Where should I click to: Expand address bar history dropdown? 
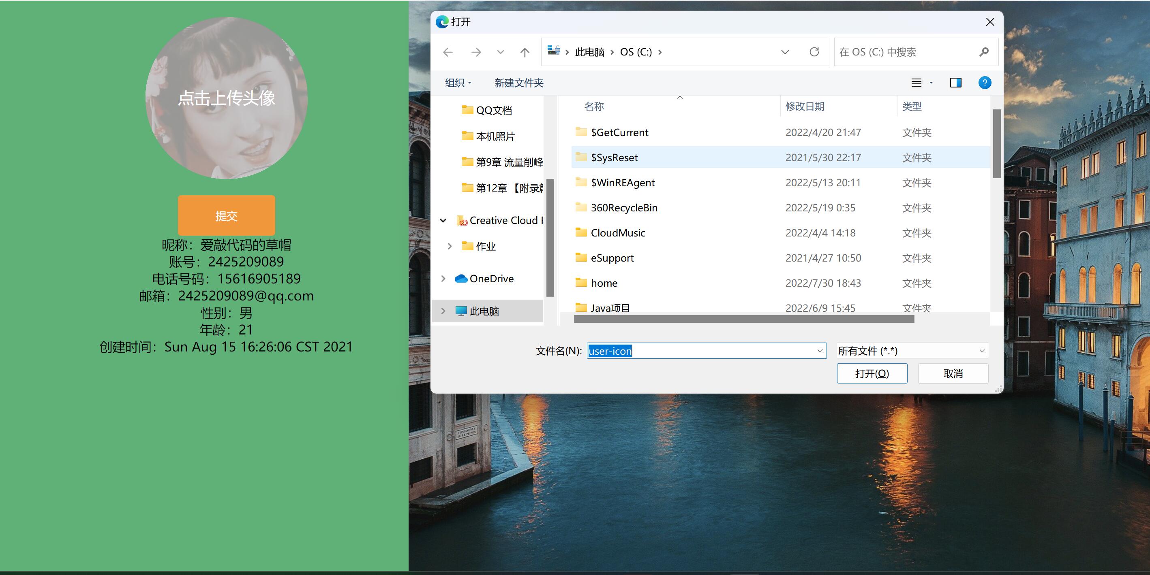point(785,52)
